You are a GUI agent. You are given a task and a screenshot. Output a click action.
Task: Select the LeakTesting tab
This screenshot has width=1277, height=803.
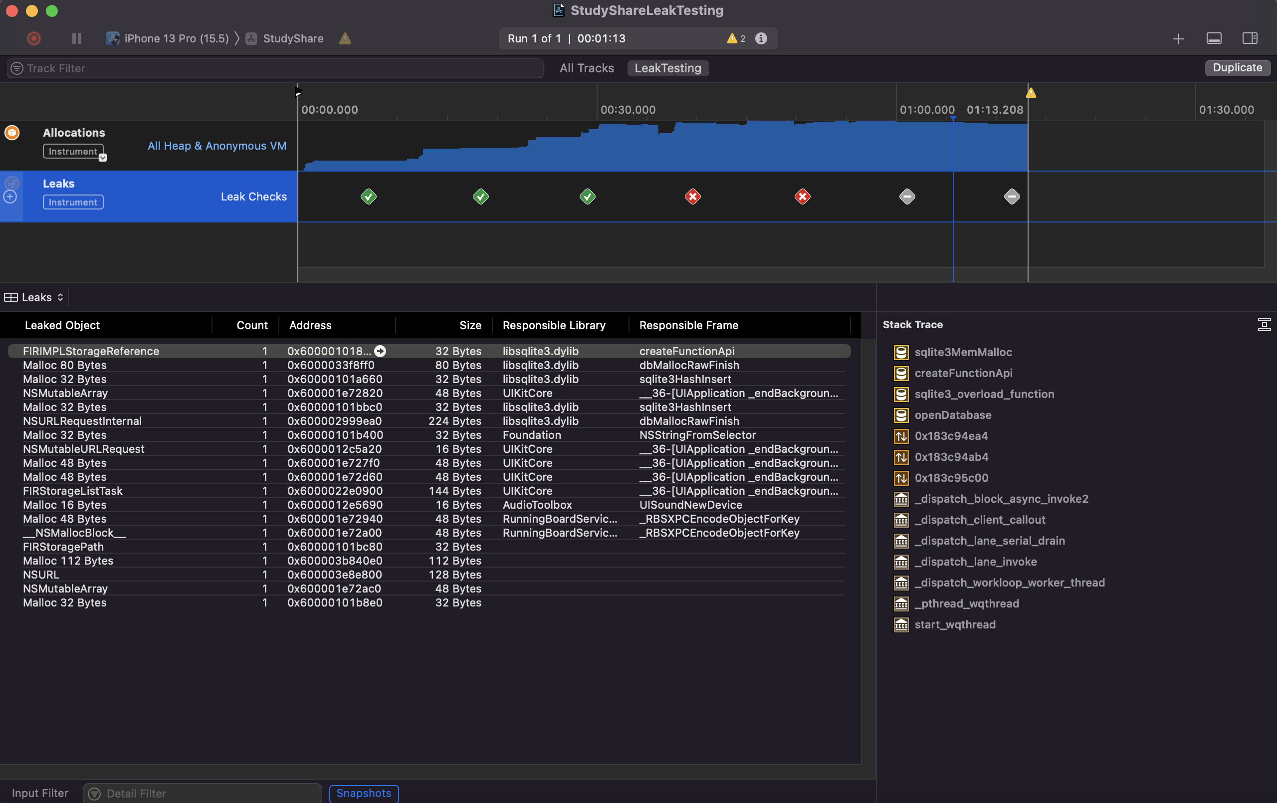(667, 68)
